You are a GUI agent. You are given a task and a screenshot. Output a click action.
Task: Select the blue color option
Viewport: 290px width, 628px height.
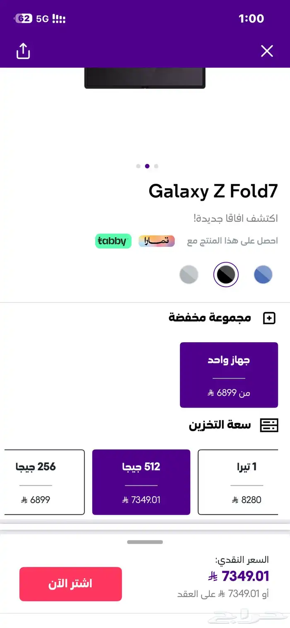(263, 274)
